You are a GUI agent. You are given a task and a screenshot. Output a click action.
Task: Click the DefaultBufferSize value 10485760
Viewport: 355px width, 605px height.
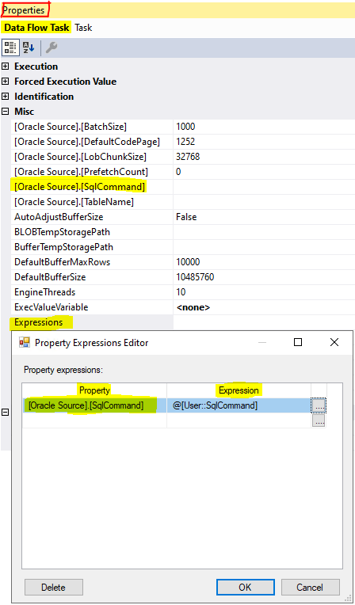[195, 277]
